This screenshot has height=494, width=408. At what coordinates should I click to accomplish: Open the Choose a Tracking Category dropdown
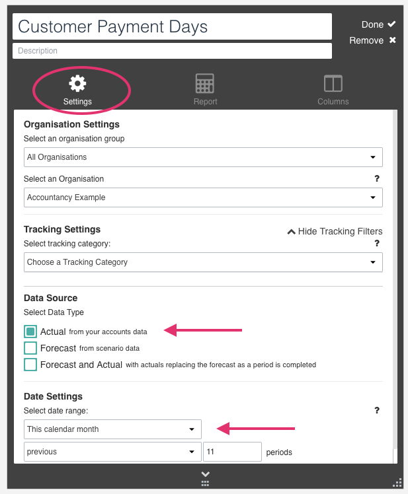203,262
